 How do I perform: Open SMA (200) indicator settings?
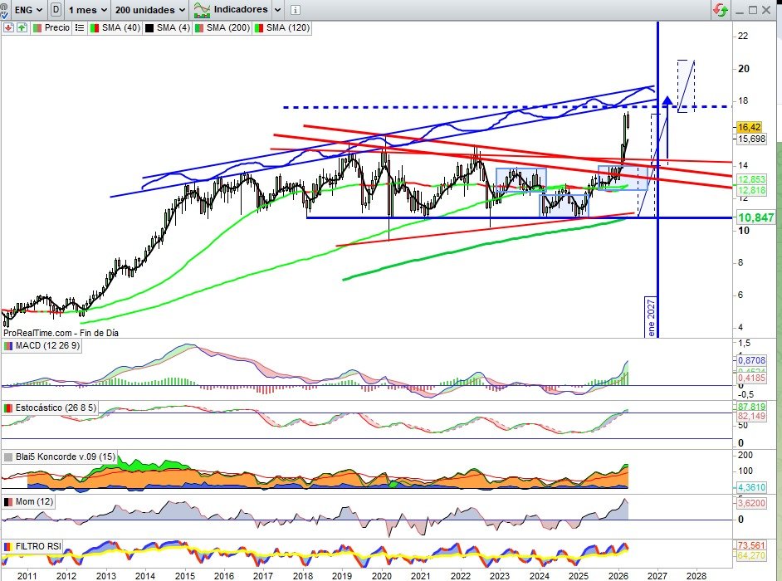point(228,27)
